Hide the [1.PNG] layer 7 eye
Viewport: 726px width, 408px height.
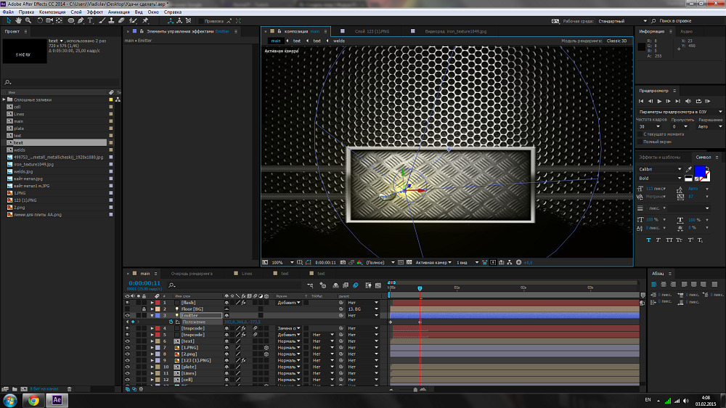[127, 348]
